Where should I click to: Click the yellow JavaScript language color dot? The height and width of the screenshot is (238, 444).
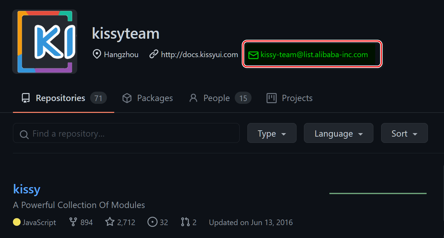click(17, 222)
